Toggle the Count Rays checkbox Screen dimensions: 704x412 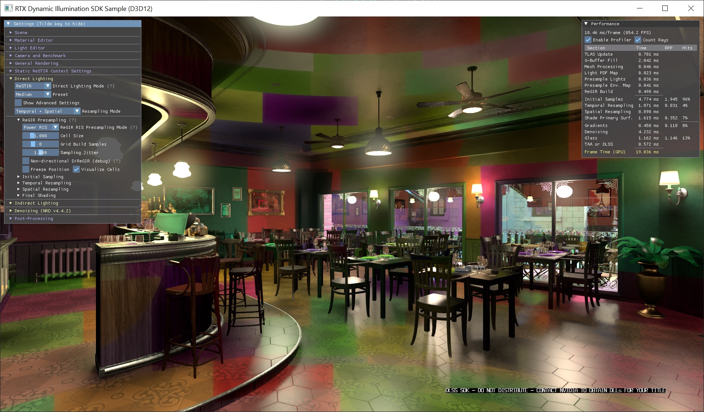pyautogui.click(x=638, y=40)
